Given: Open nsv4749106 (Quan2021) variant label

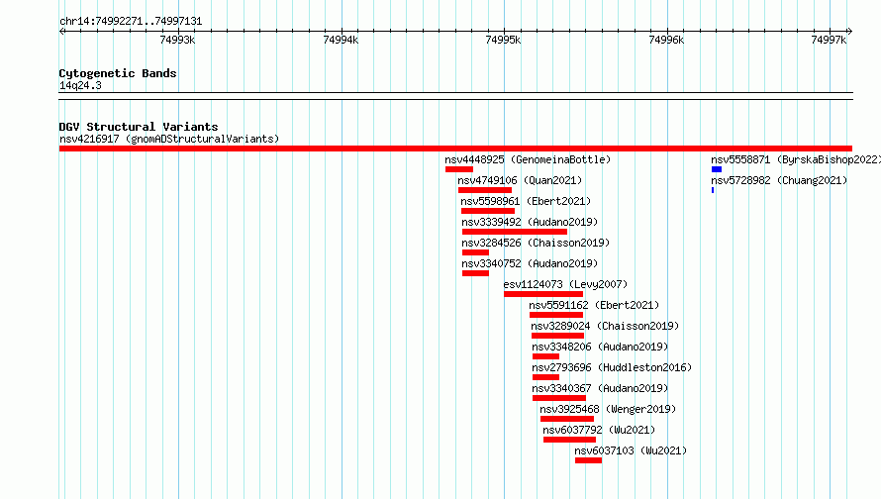Looking at the screenshot, I should (x=520, y=180).
